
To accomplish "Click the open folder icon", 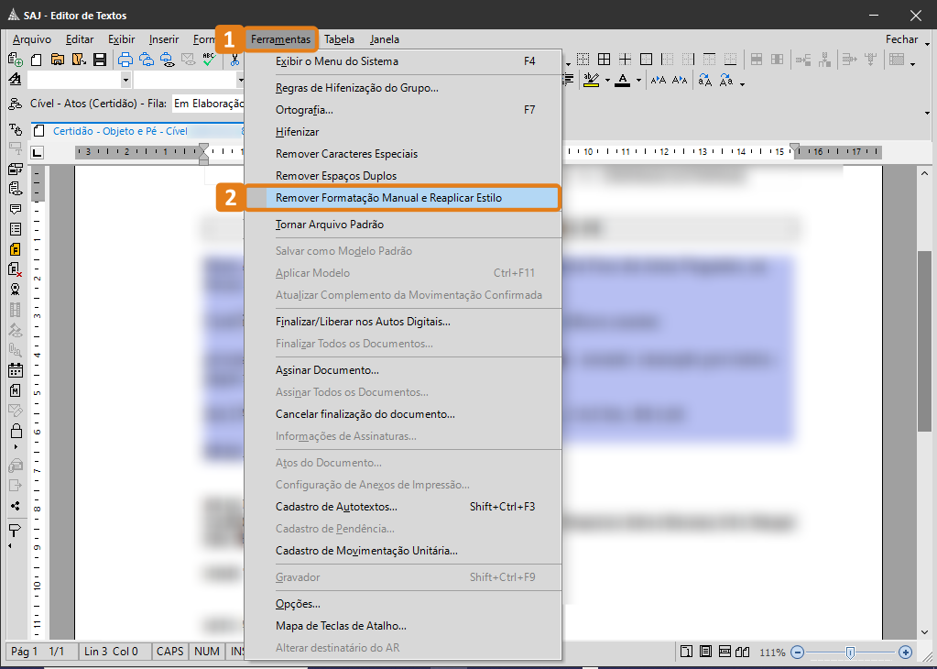I will coord(58,60).
